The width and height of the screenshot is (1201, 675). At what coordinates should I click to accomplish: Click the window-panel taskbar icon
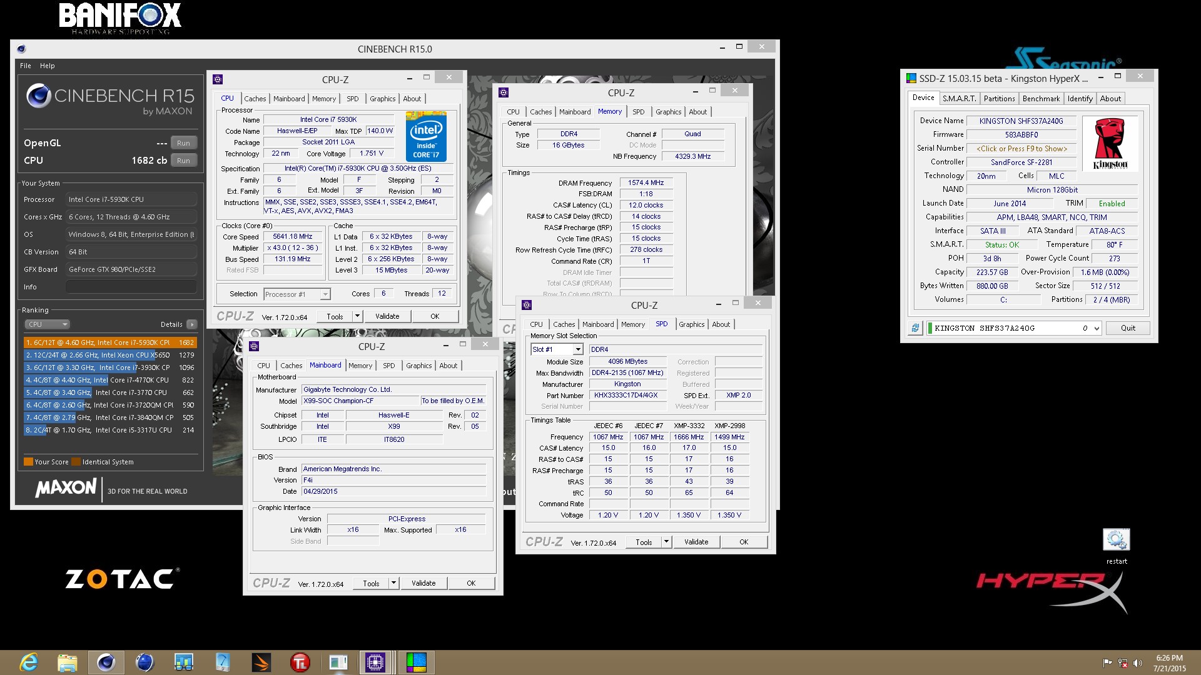(x=338, y=662)
